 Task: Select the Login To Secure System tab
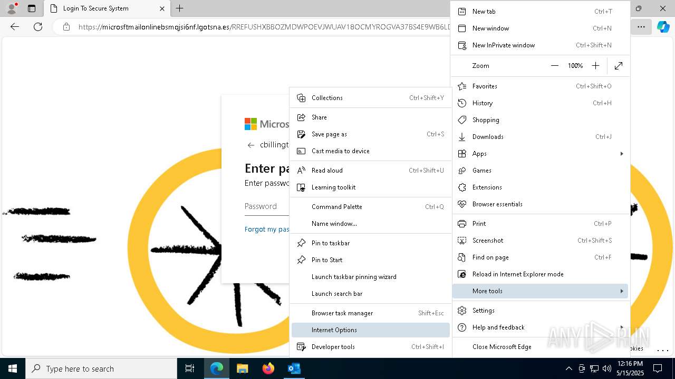click(x=106, y=8)
